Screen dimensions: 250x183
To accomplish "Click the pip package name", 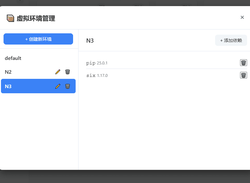I will pyautogui.click(x=91, y=63).
